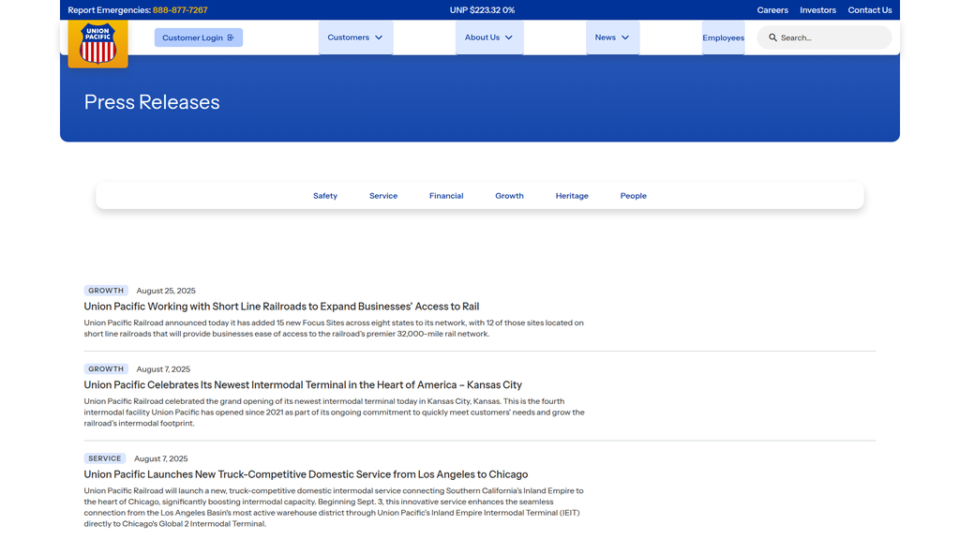Viewport: 960px width, 540px height.
Task: Call the emergency number 888-877-7267
Action: pyautogui.click(x=180, y=9)
